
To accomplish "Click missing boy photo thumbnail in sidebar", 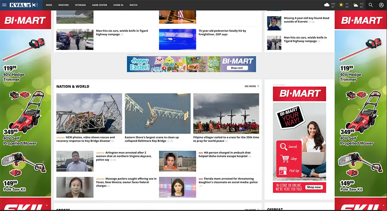I will (274, 23).
